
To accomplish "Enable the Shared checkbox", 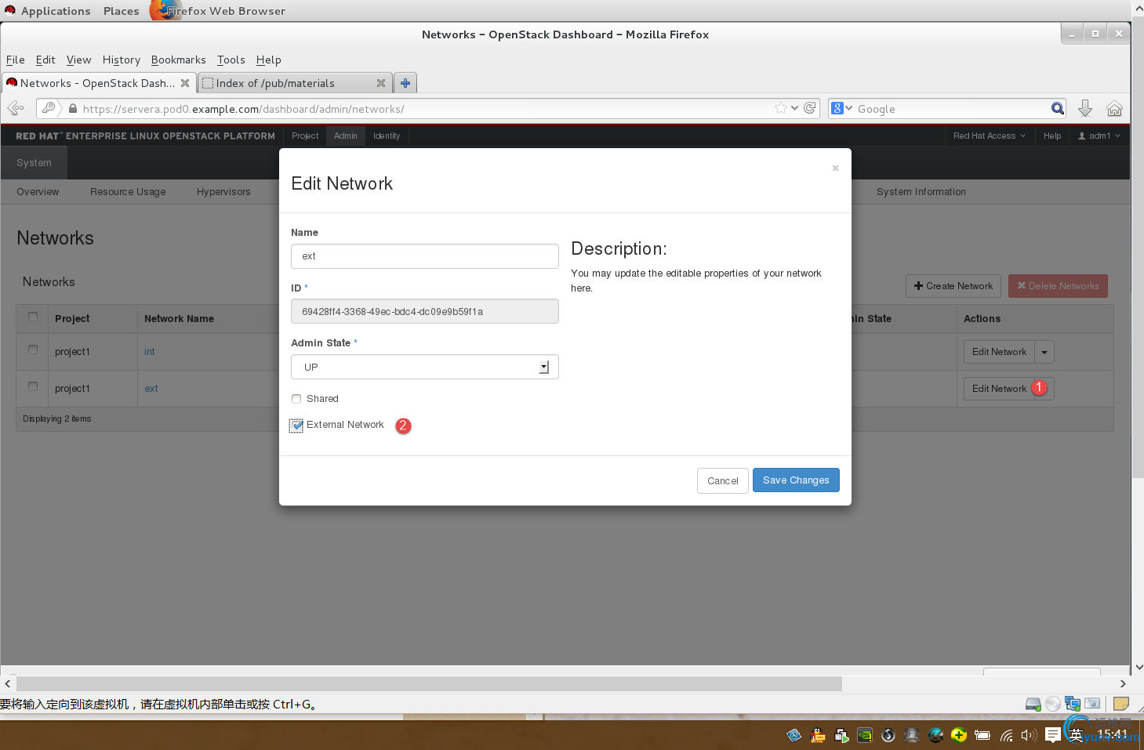I will click(296, 399).
